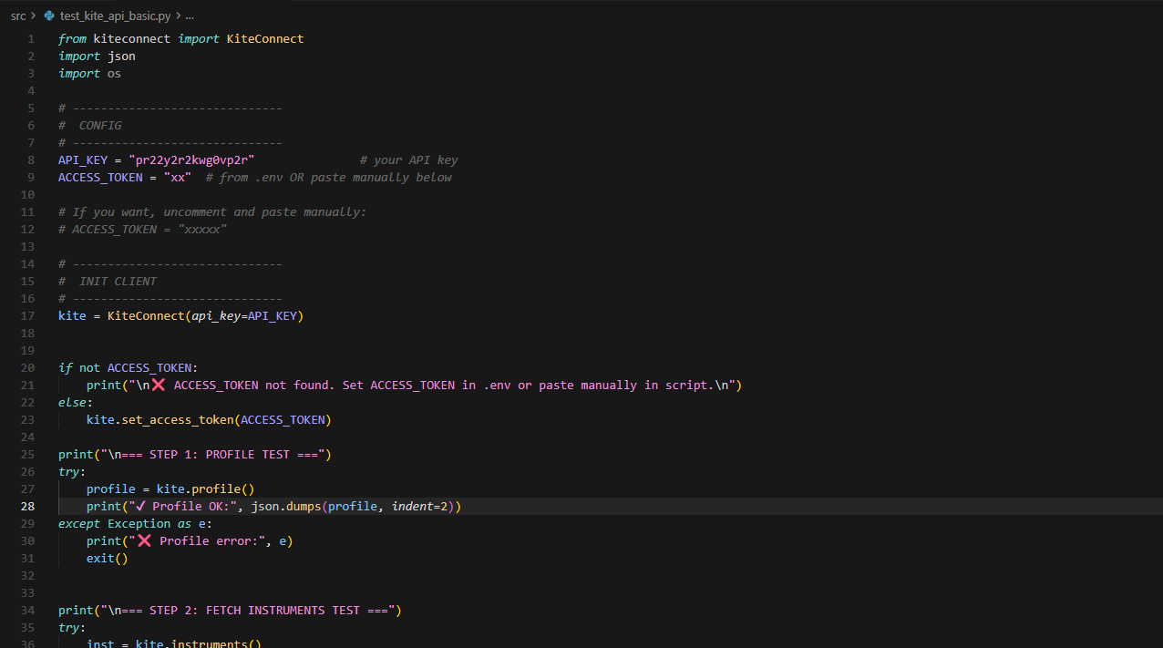
Task: Expand the ellipsis symbol breadcrumb
Action: point(190,16)
